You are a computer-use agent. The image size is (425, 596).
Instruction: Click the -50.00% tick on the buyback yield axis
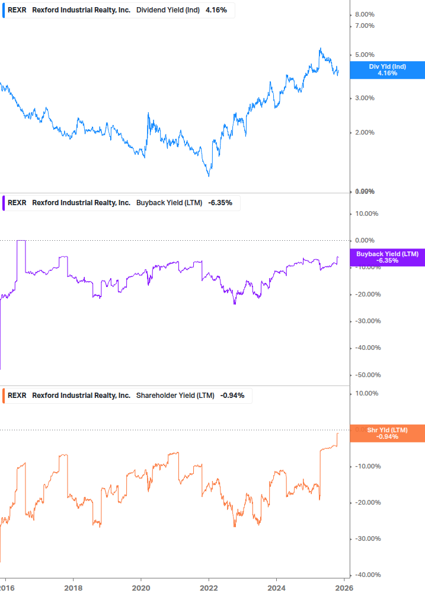click(368, 375)
